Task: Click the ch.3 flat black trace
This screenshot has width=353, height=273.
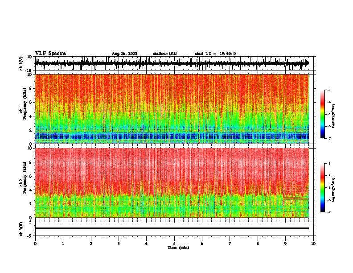Action: tap(172, 228)
